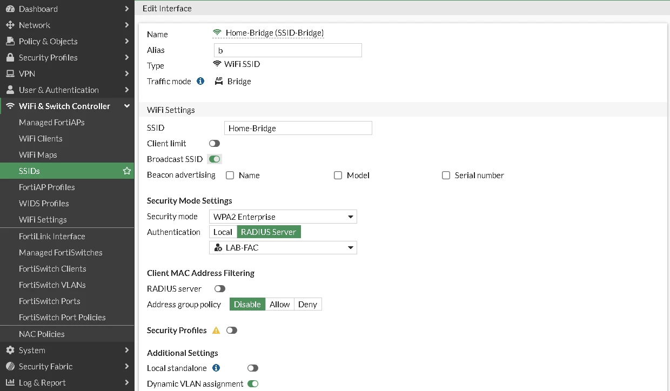Select RADIUS Server authentication option
This screenshot has height=391, width=670.
click(269, 232)
